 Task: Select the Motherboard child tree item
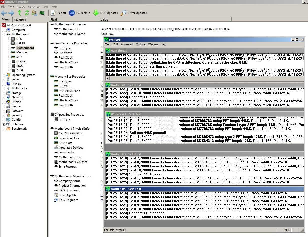[x=25, y=48]
